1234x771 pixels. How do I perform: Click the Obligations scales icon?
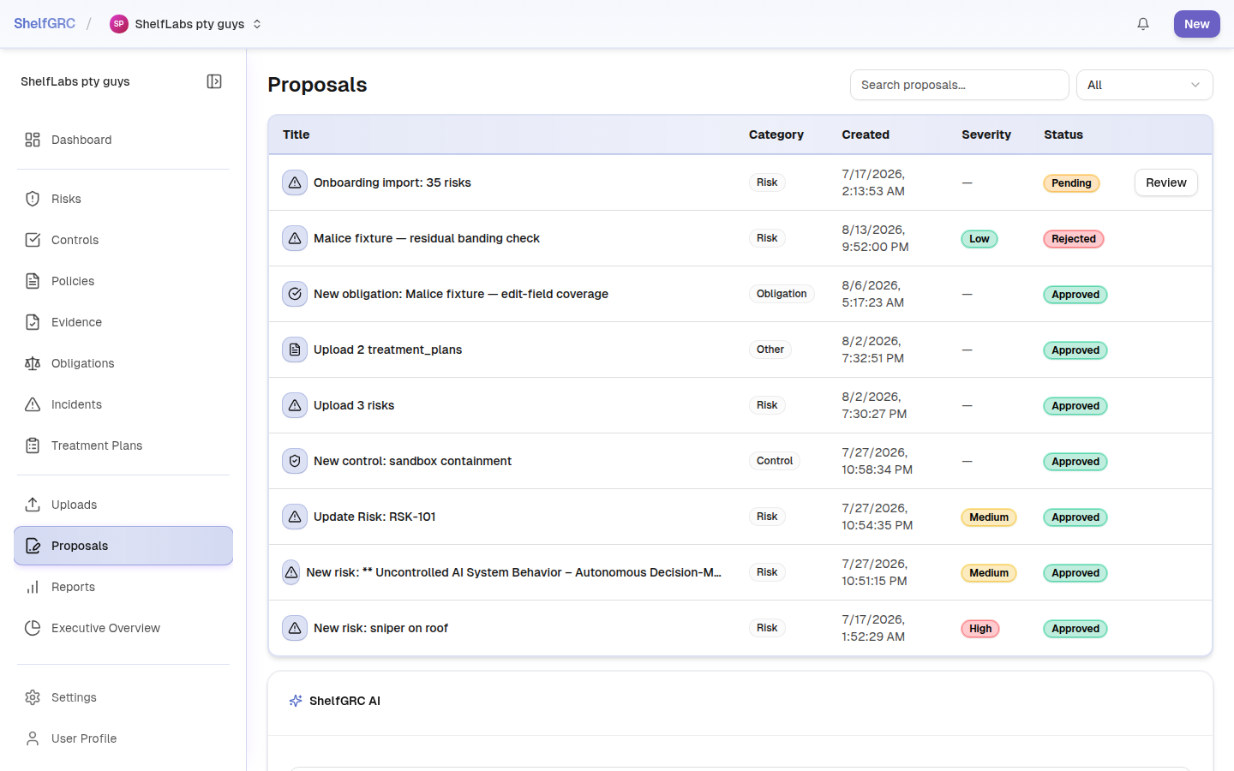pos(33,363)
